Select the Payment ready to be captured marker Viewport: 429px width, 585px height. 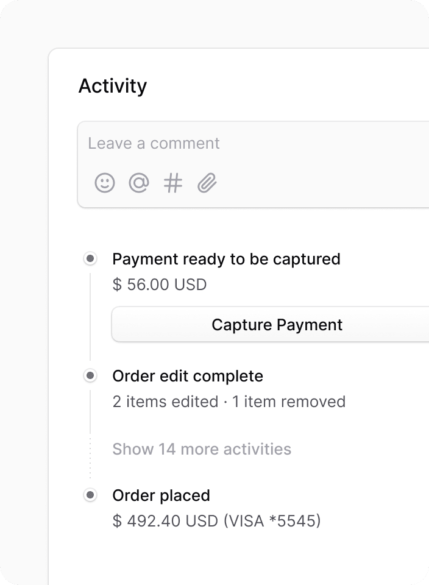pos(90,258)
